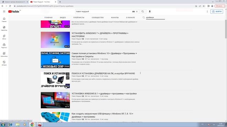Click the Windows 7 video thumbnail
Screen dimensions: 227x127
pyautogui.click(x=55, y=40)
